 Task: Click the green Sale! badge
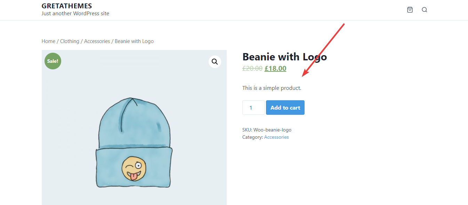pos(53,61)
